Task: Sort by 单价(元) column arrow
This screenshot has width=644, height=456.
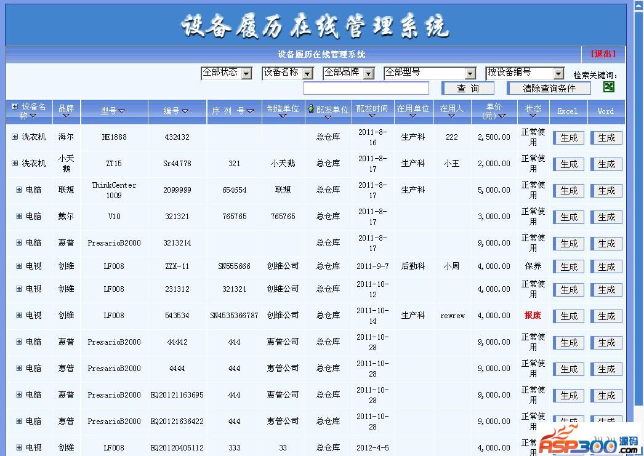Action: [x=502, y=116]
